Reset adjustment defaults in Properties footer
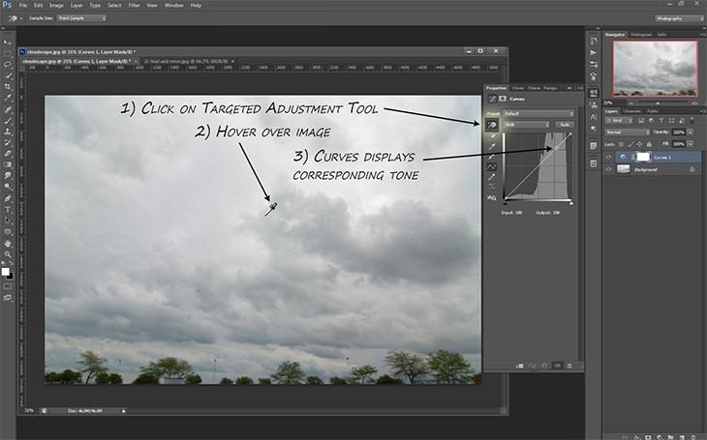Screen dimensions: 707x440 point(544,366)
